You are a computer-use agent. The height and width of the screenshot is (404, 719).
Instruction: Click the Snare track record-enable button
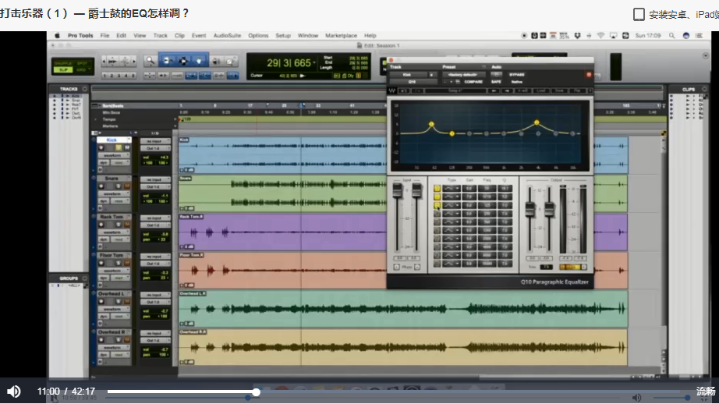[x=101, y=186]
